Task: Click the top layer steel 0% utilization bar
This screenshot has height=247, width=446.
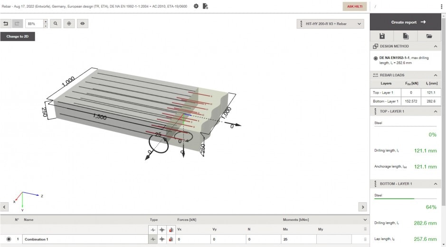Action: click(x=405, y=126)
